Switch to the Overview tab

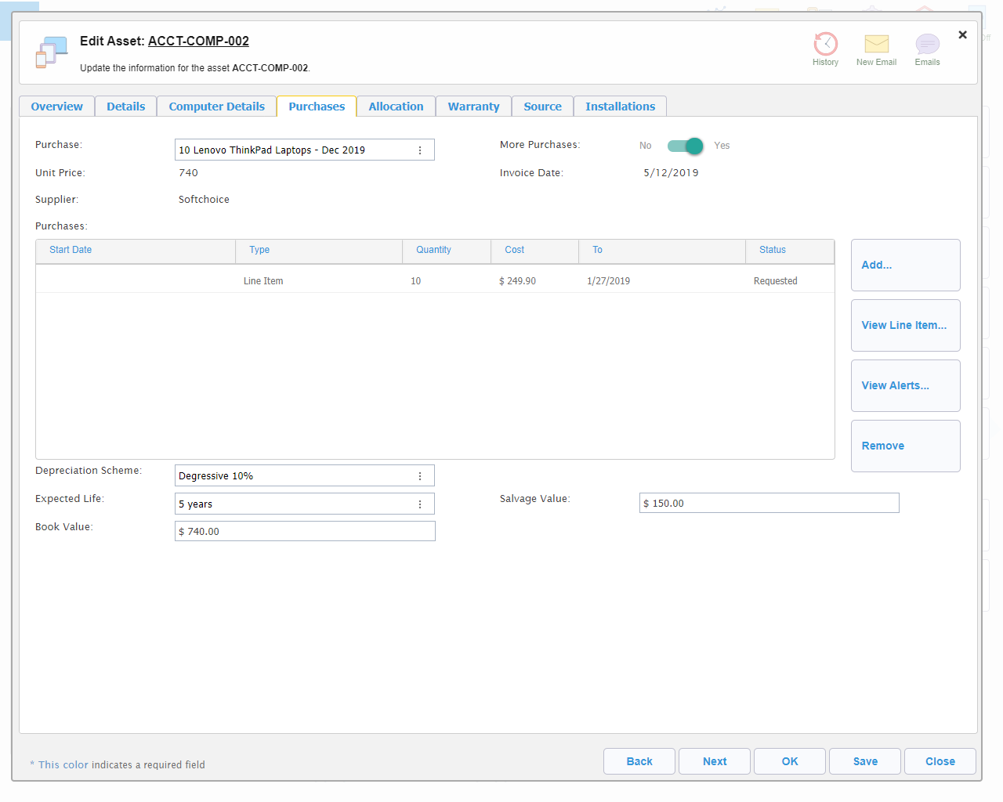coord(56,107)
